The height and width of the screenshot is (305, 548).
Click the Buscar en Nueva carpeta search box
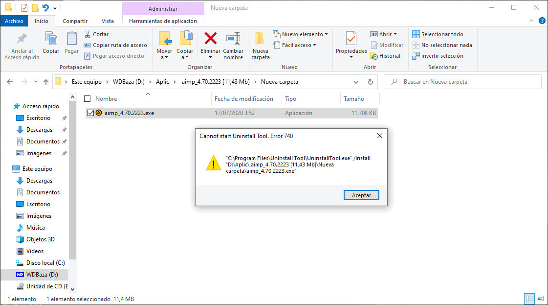(462, 82)
